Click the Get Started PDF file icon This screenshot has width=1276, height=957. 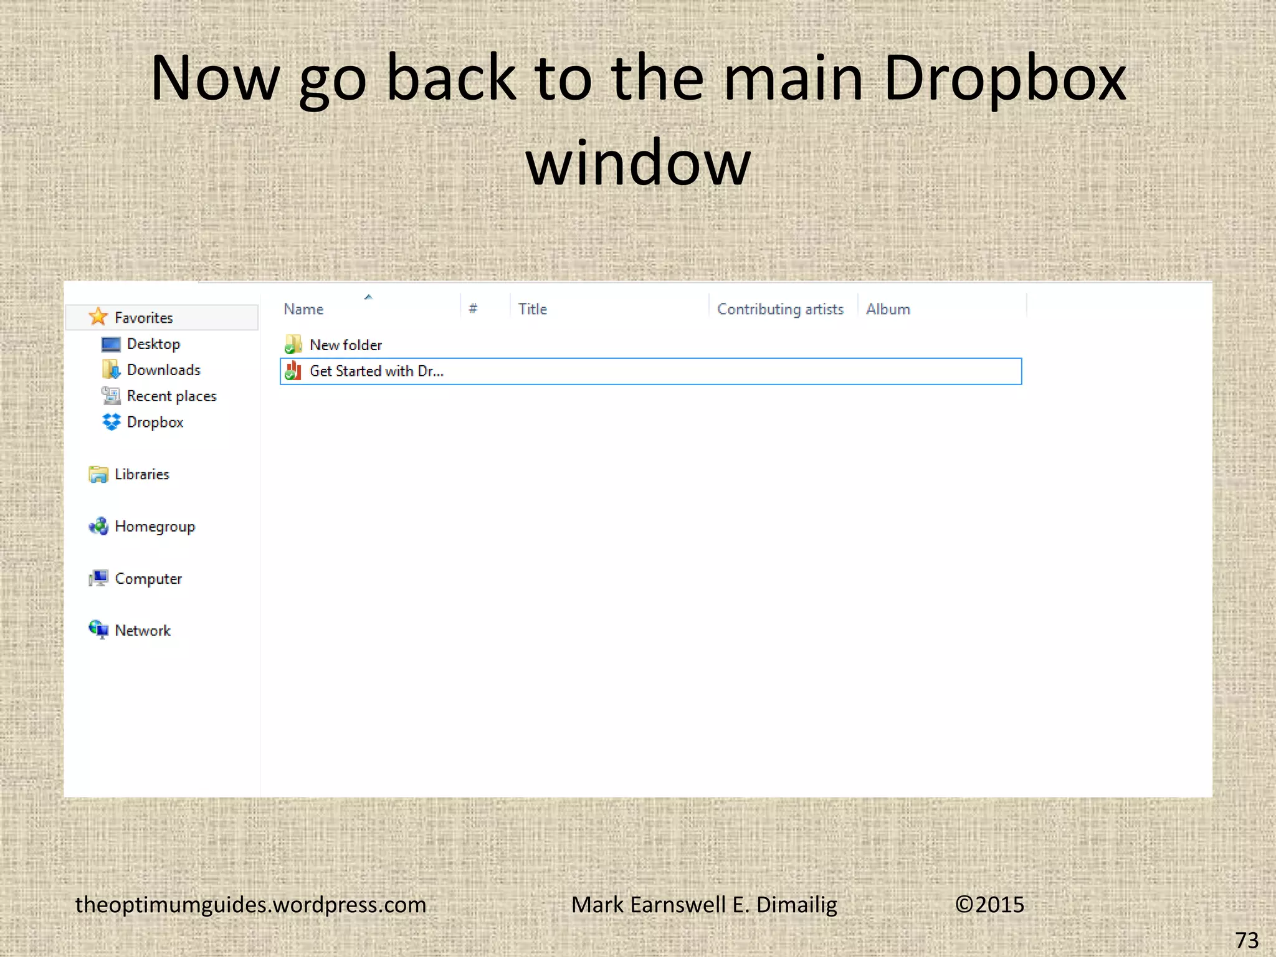click(293, 371)
